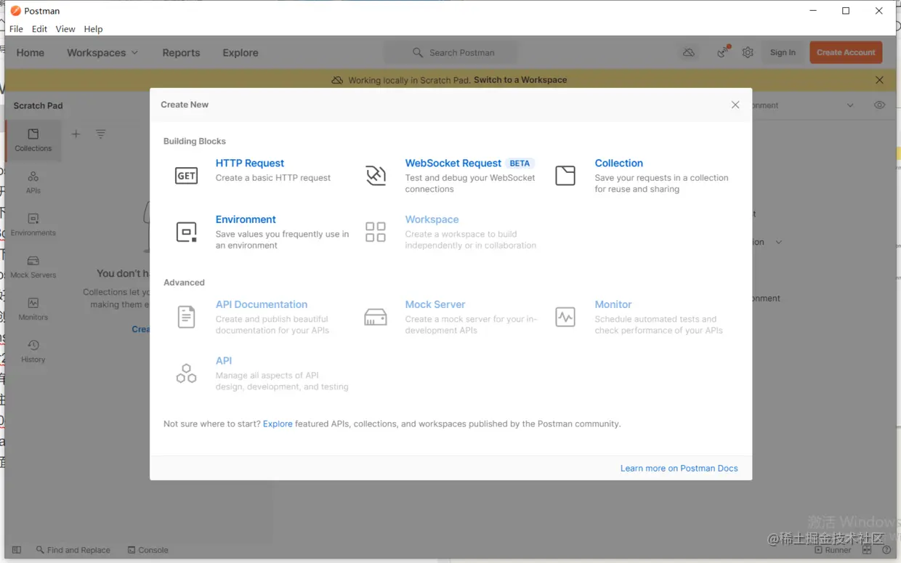Expand the environment selector chevron
Image resolution: width=901 pixels, height=563 pixels.
pos(850,105)
